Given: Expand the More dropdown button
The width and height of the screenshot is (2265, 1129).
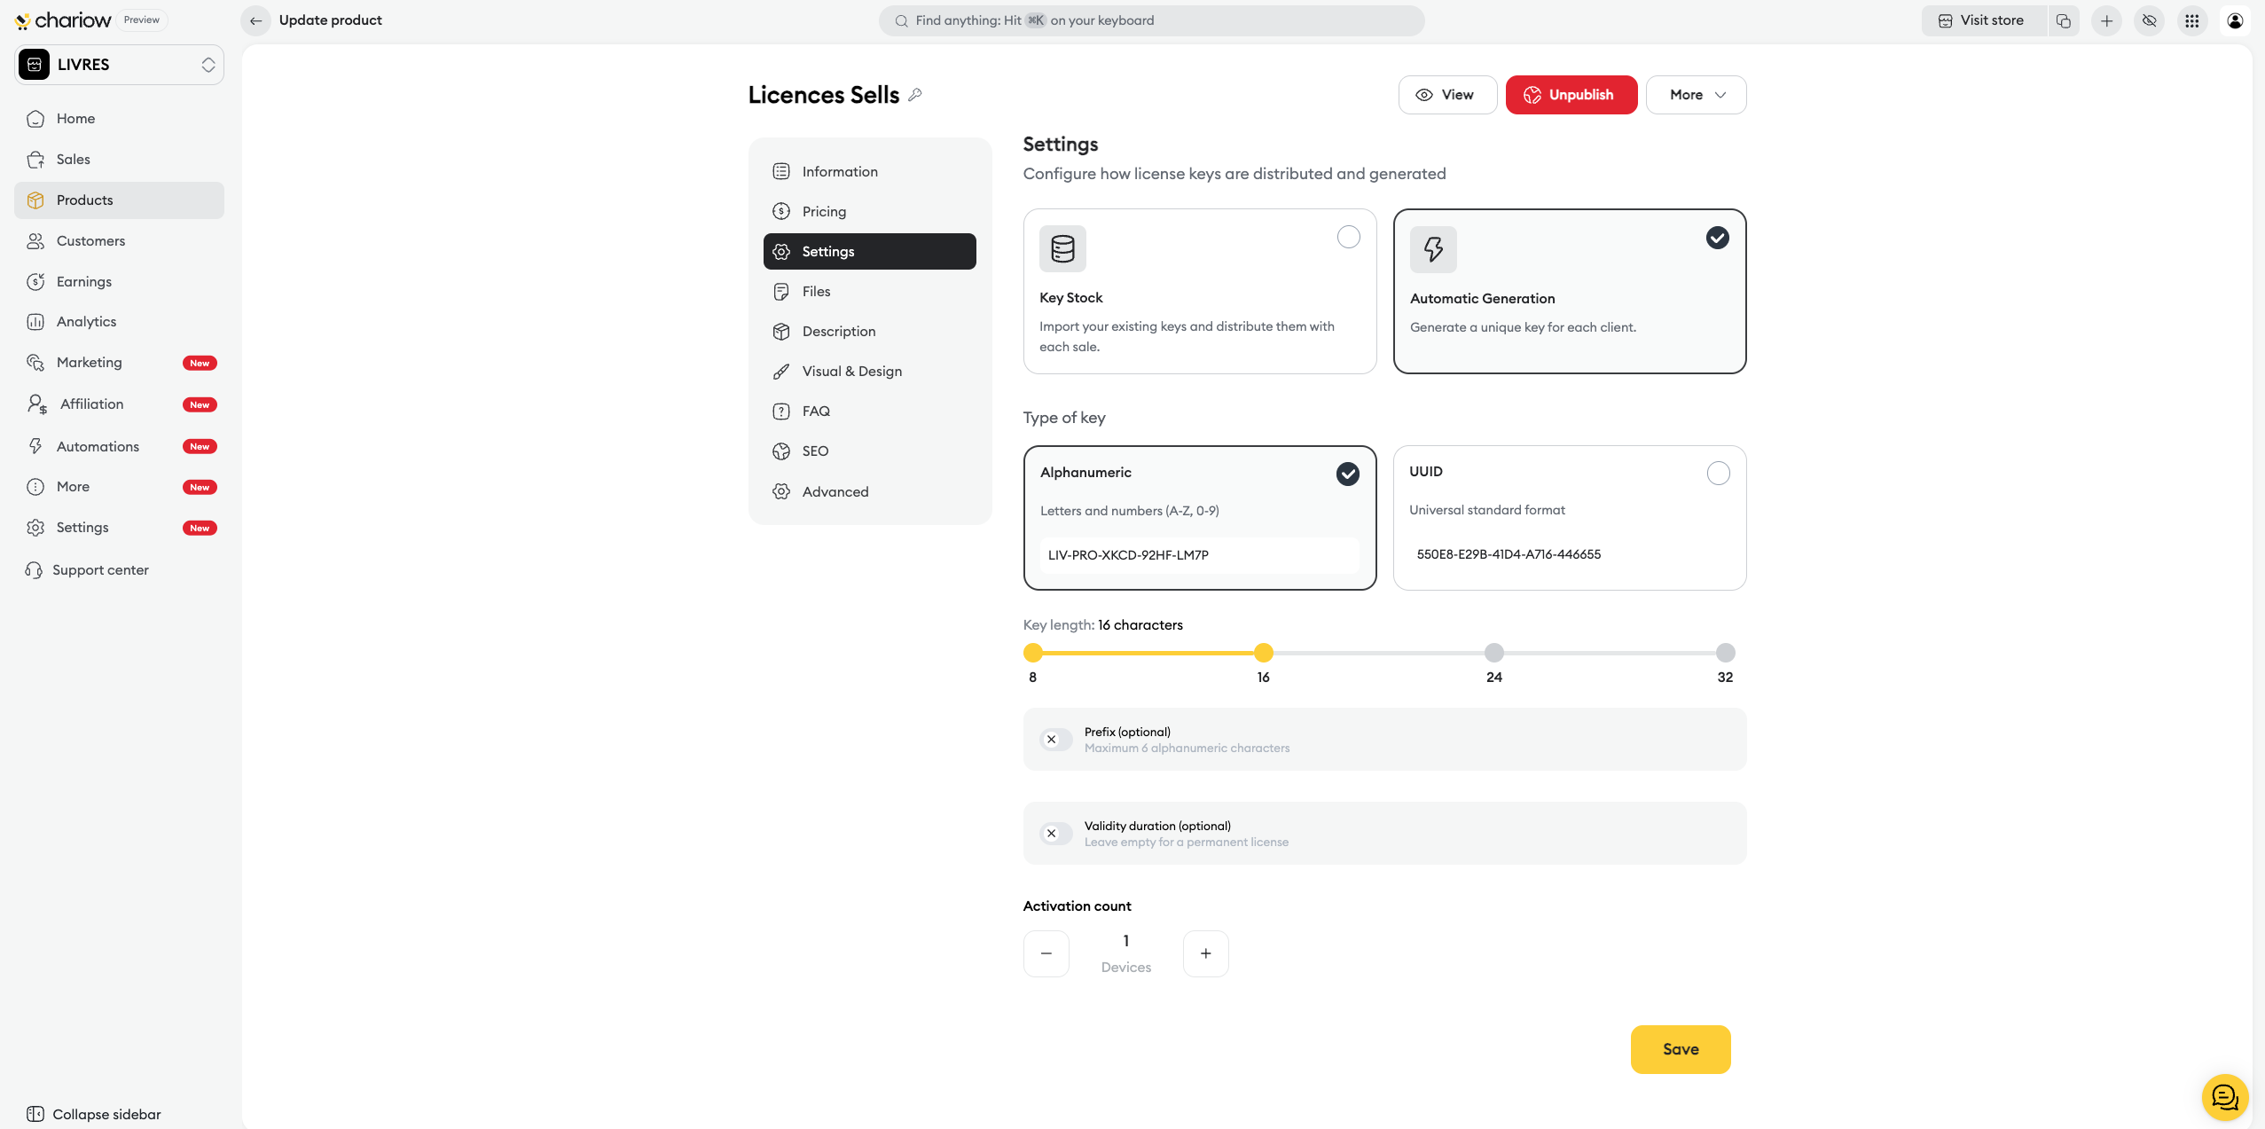Looking at the screenshot, I should tap(1696, 95).
